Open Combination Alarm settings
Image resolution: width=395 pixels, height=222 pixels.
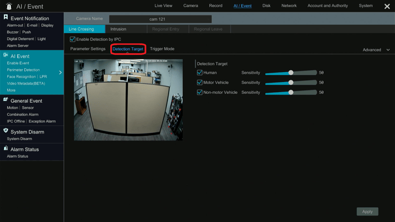click(22, 115)
